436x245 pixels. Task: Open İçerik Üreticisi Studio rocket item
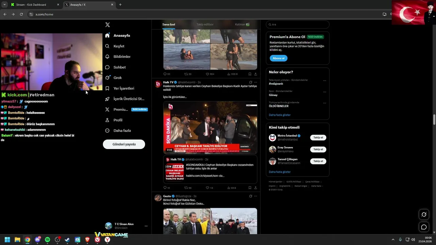pyautogui.click(x=125, y=99)
